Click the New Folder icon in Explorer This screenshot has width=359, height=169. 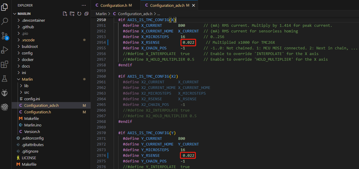pos(72,14)
